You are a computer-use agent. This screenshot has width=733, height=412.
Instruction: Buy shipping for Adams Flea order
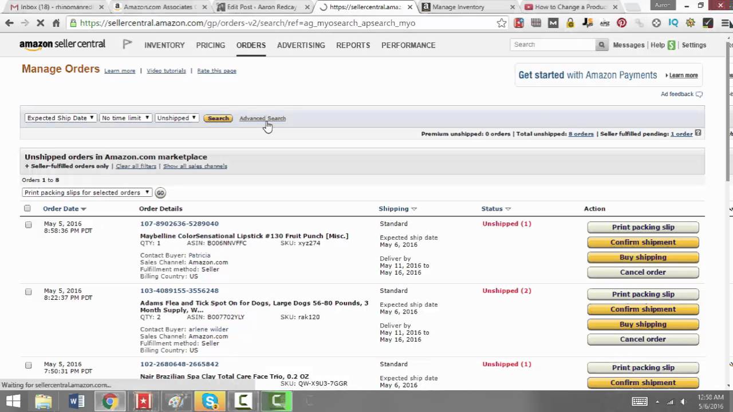click(x=643, y=324)
